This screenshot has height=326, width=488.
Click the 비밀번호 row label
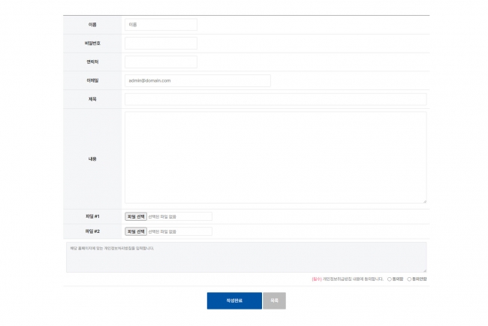click(x=92, y=44)
